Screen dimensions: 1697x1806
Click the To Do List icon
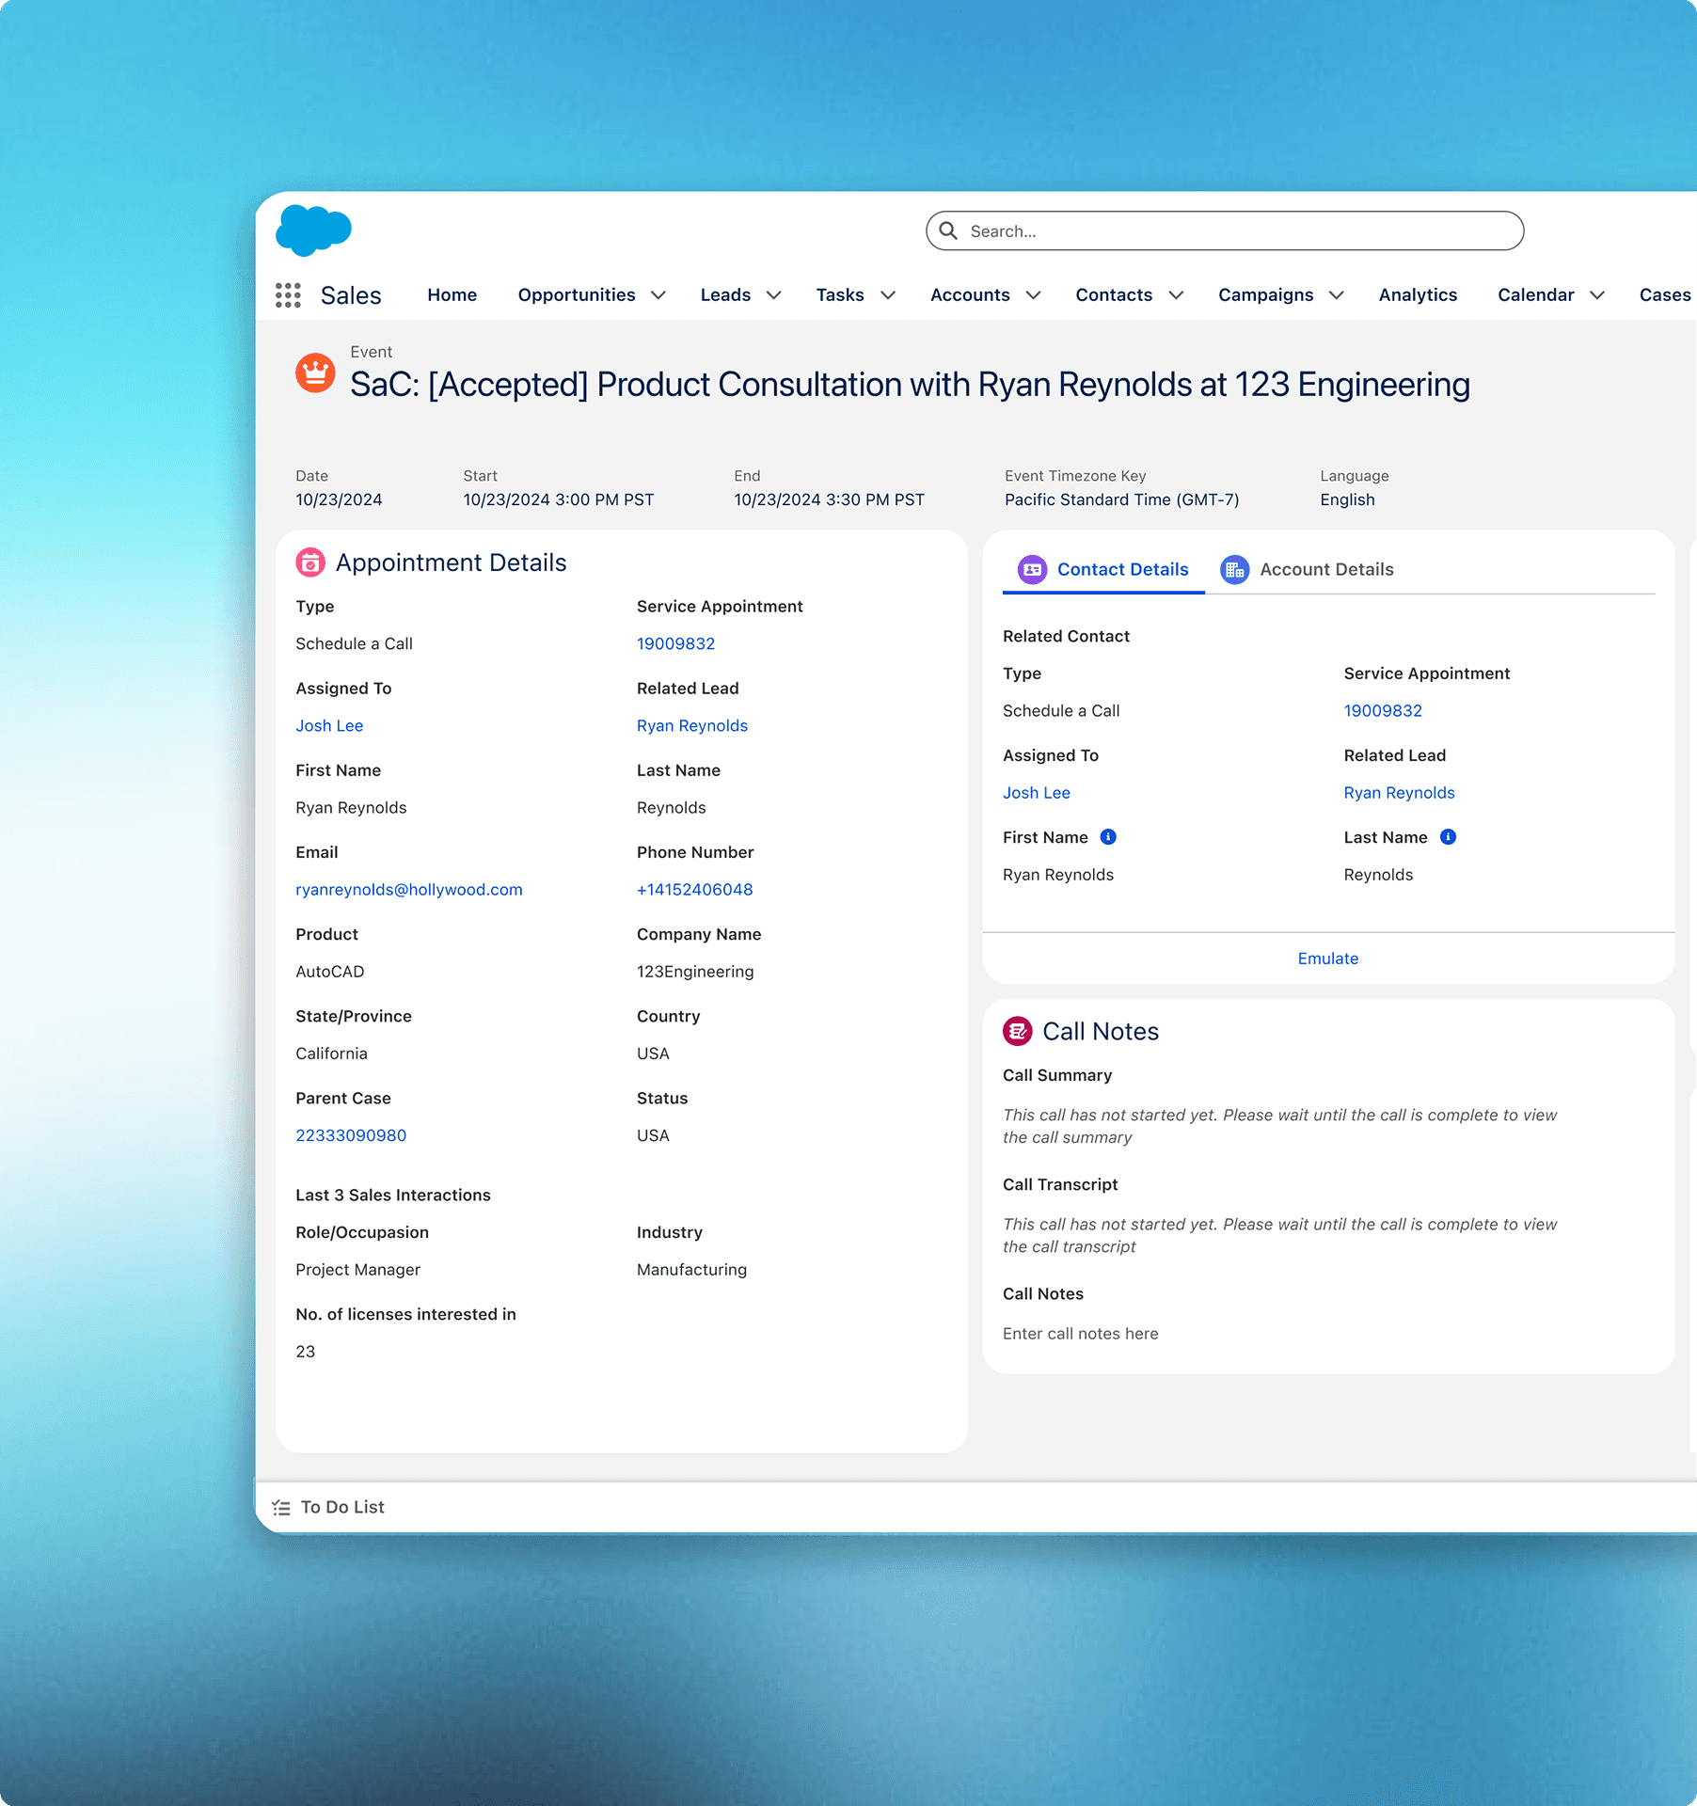point(281,1508)
